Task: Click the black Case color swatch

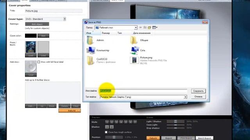Action: [31, 36]
